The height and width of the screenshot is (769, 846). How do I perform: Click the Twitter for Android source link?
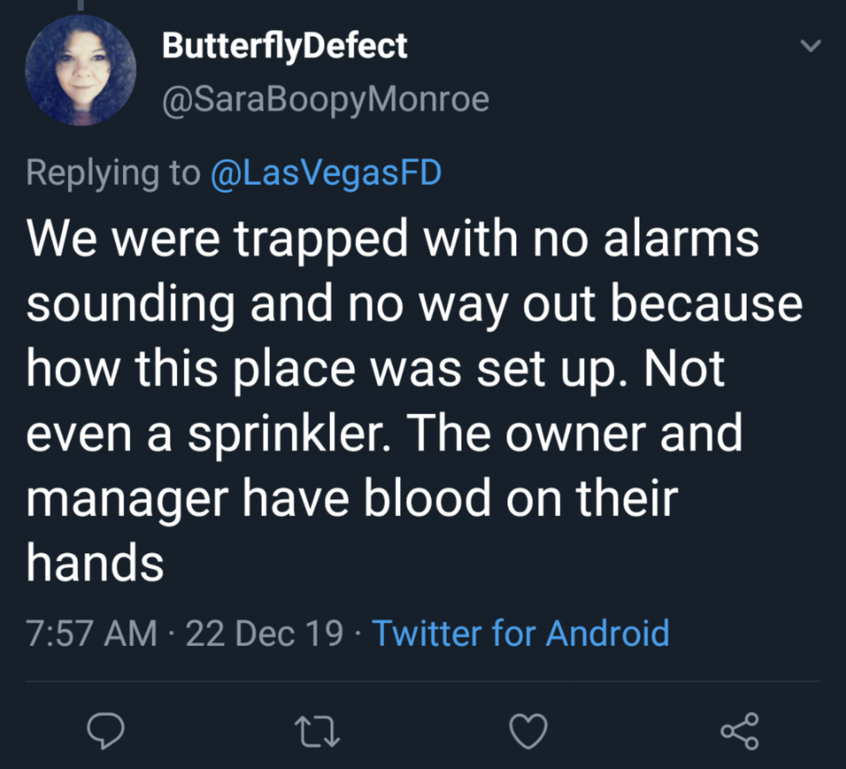pos(521,633)
